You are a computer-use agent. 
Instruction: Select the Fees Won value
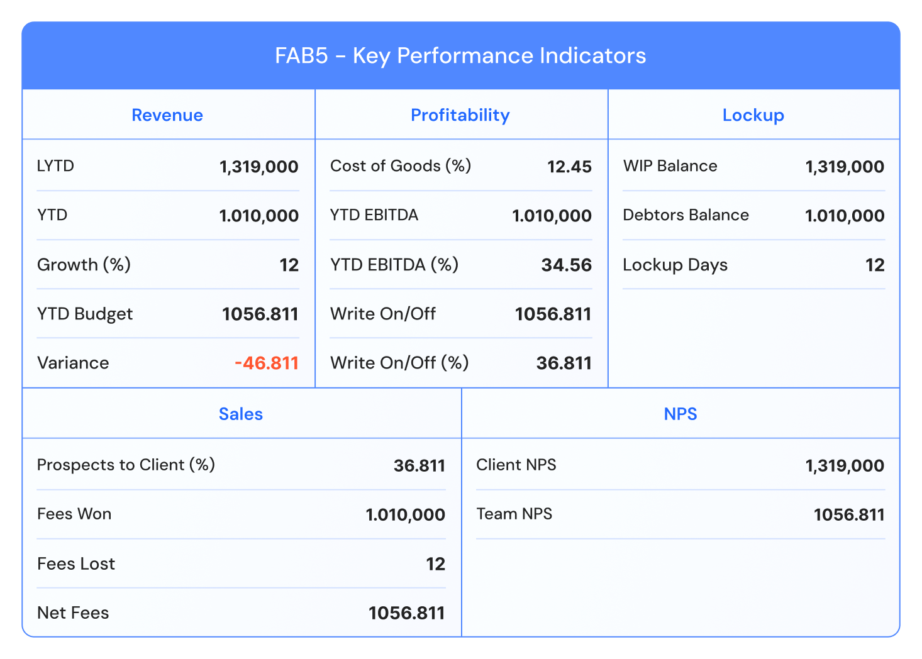(x=405, y=515)
